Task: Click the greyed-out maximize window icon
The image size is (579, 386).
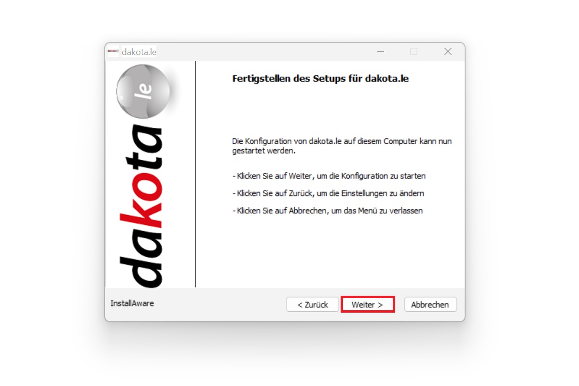Action: click(x=414, y=52)
